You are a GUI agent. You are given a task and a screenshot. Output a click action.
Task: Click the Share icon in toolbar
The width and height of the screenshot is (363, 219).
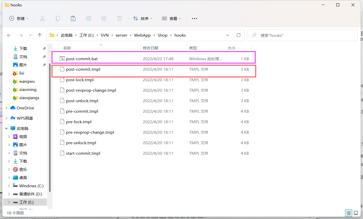[x=104, y=18]
